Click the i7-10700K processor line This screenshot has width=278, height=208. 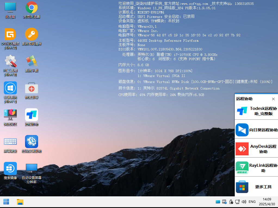[170, 55]
